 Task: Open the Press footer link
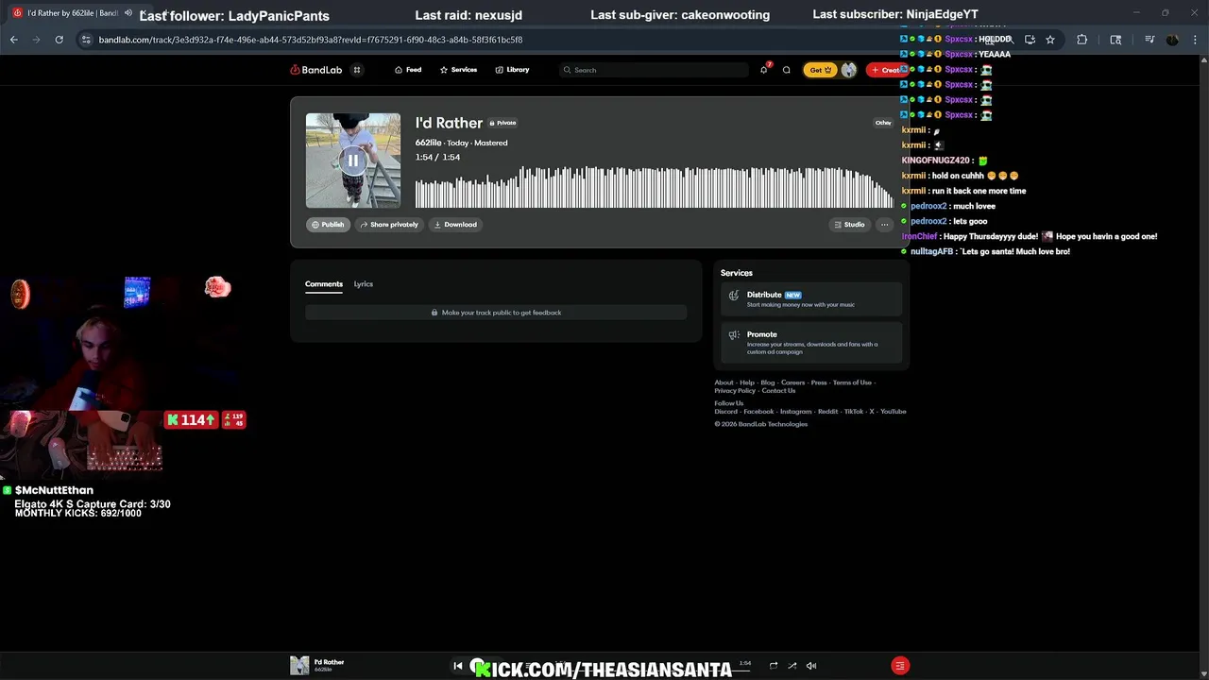point(819,382)
